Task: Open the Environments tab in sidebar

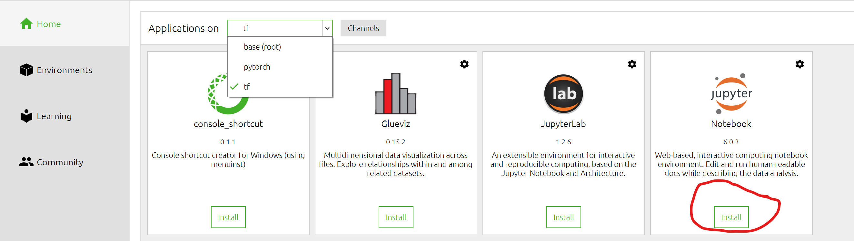Action: [64, 70]
